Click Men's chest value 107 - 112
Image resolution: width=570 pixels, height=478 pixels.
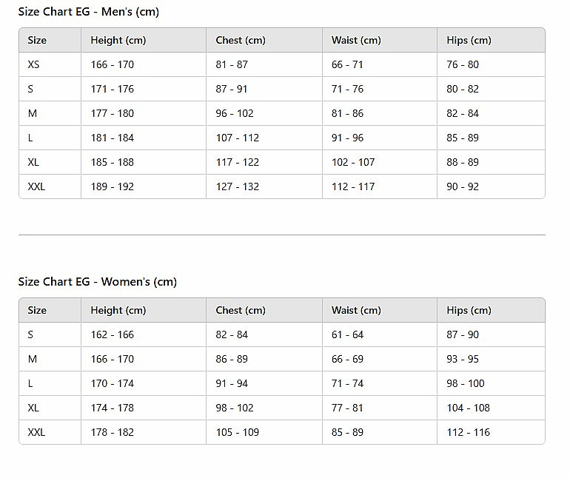point(237,138)
